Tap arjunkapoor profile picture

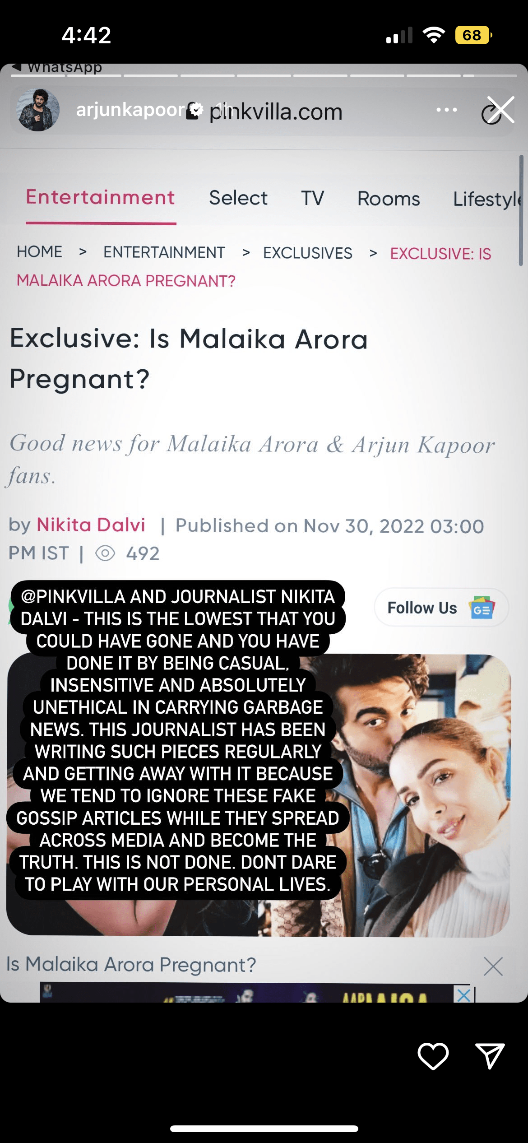point(38,110)
